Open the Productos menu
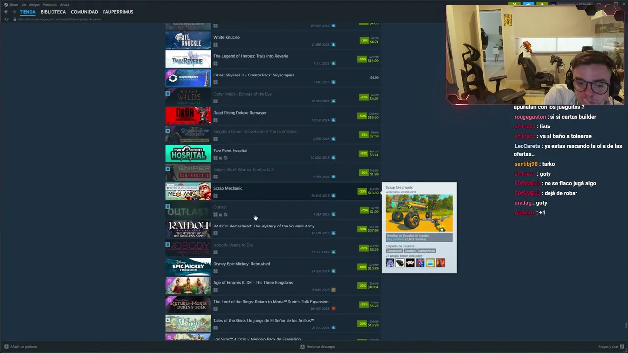This screenshot has width=628, height=353. [x=50, y=4]
